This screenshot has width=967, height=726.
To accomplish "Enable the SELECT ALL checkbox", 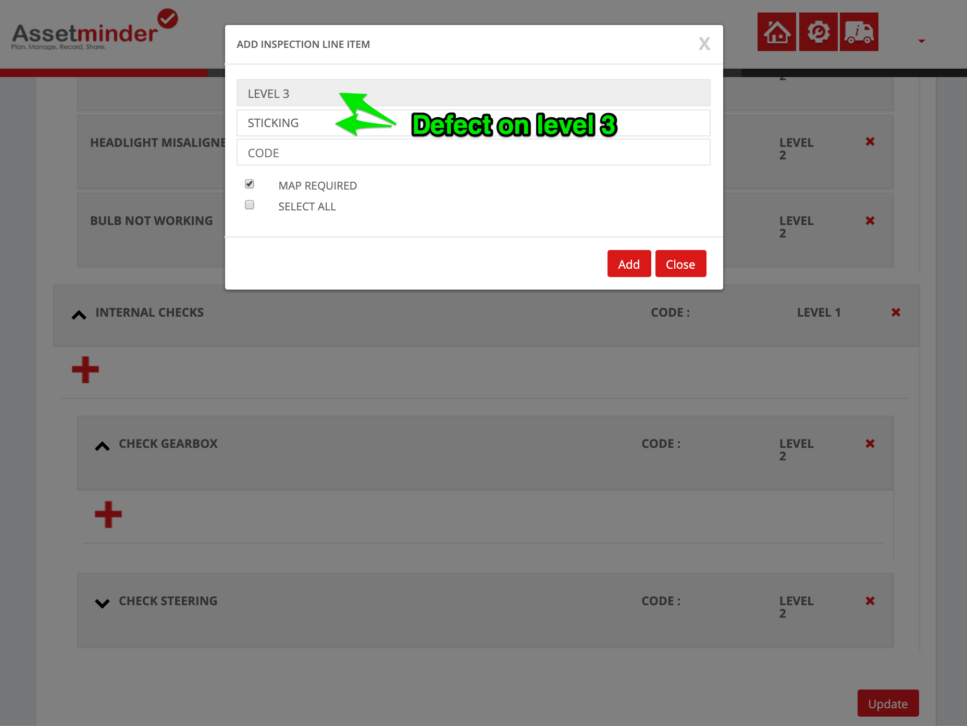I will pyautogui.click(x=250, y=205).
